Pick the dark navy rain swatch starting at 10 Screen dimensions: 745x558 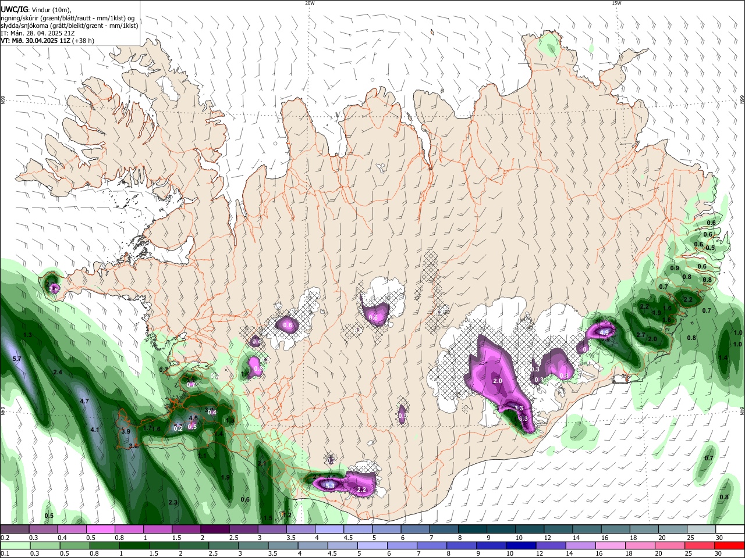(520, 545)
